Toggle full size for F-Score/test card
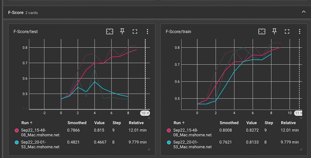Screen dimensions: 311x158 coord(135,32)
